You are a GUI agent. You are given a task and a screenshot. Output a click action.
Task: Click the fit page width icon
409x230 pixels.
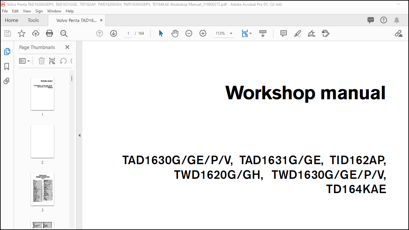pyautogui.click(x=245, y=33)
